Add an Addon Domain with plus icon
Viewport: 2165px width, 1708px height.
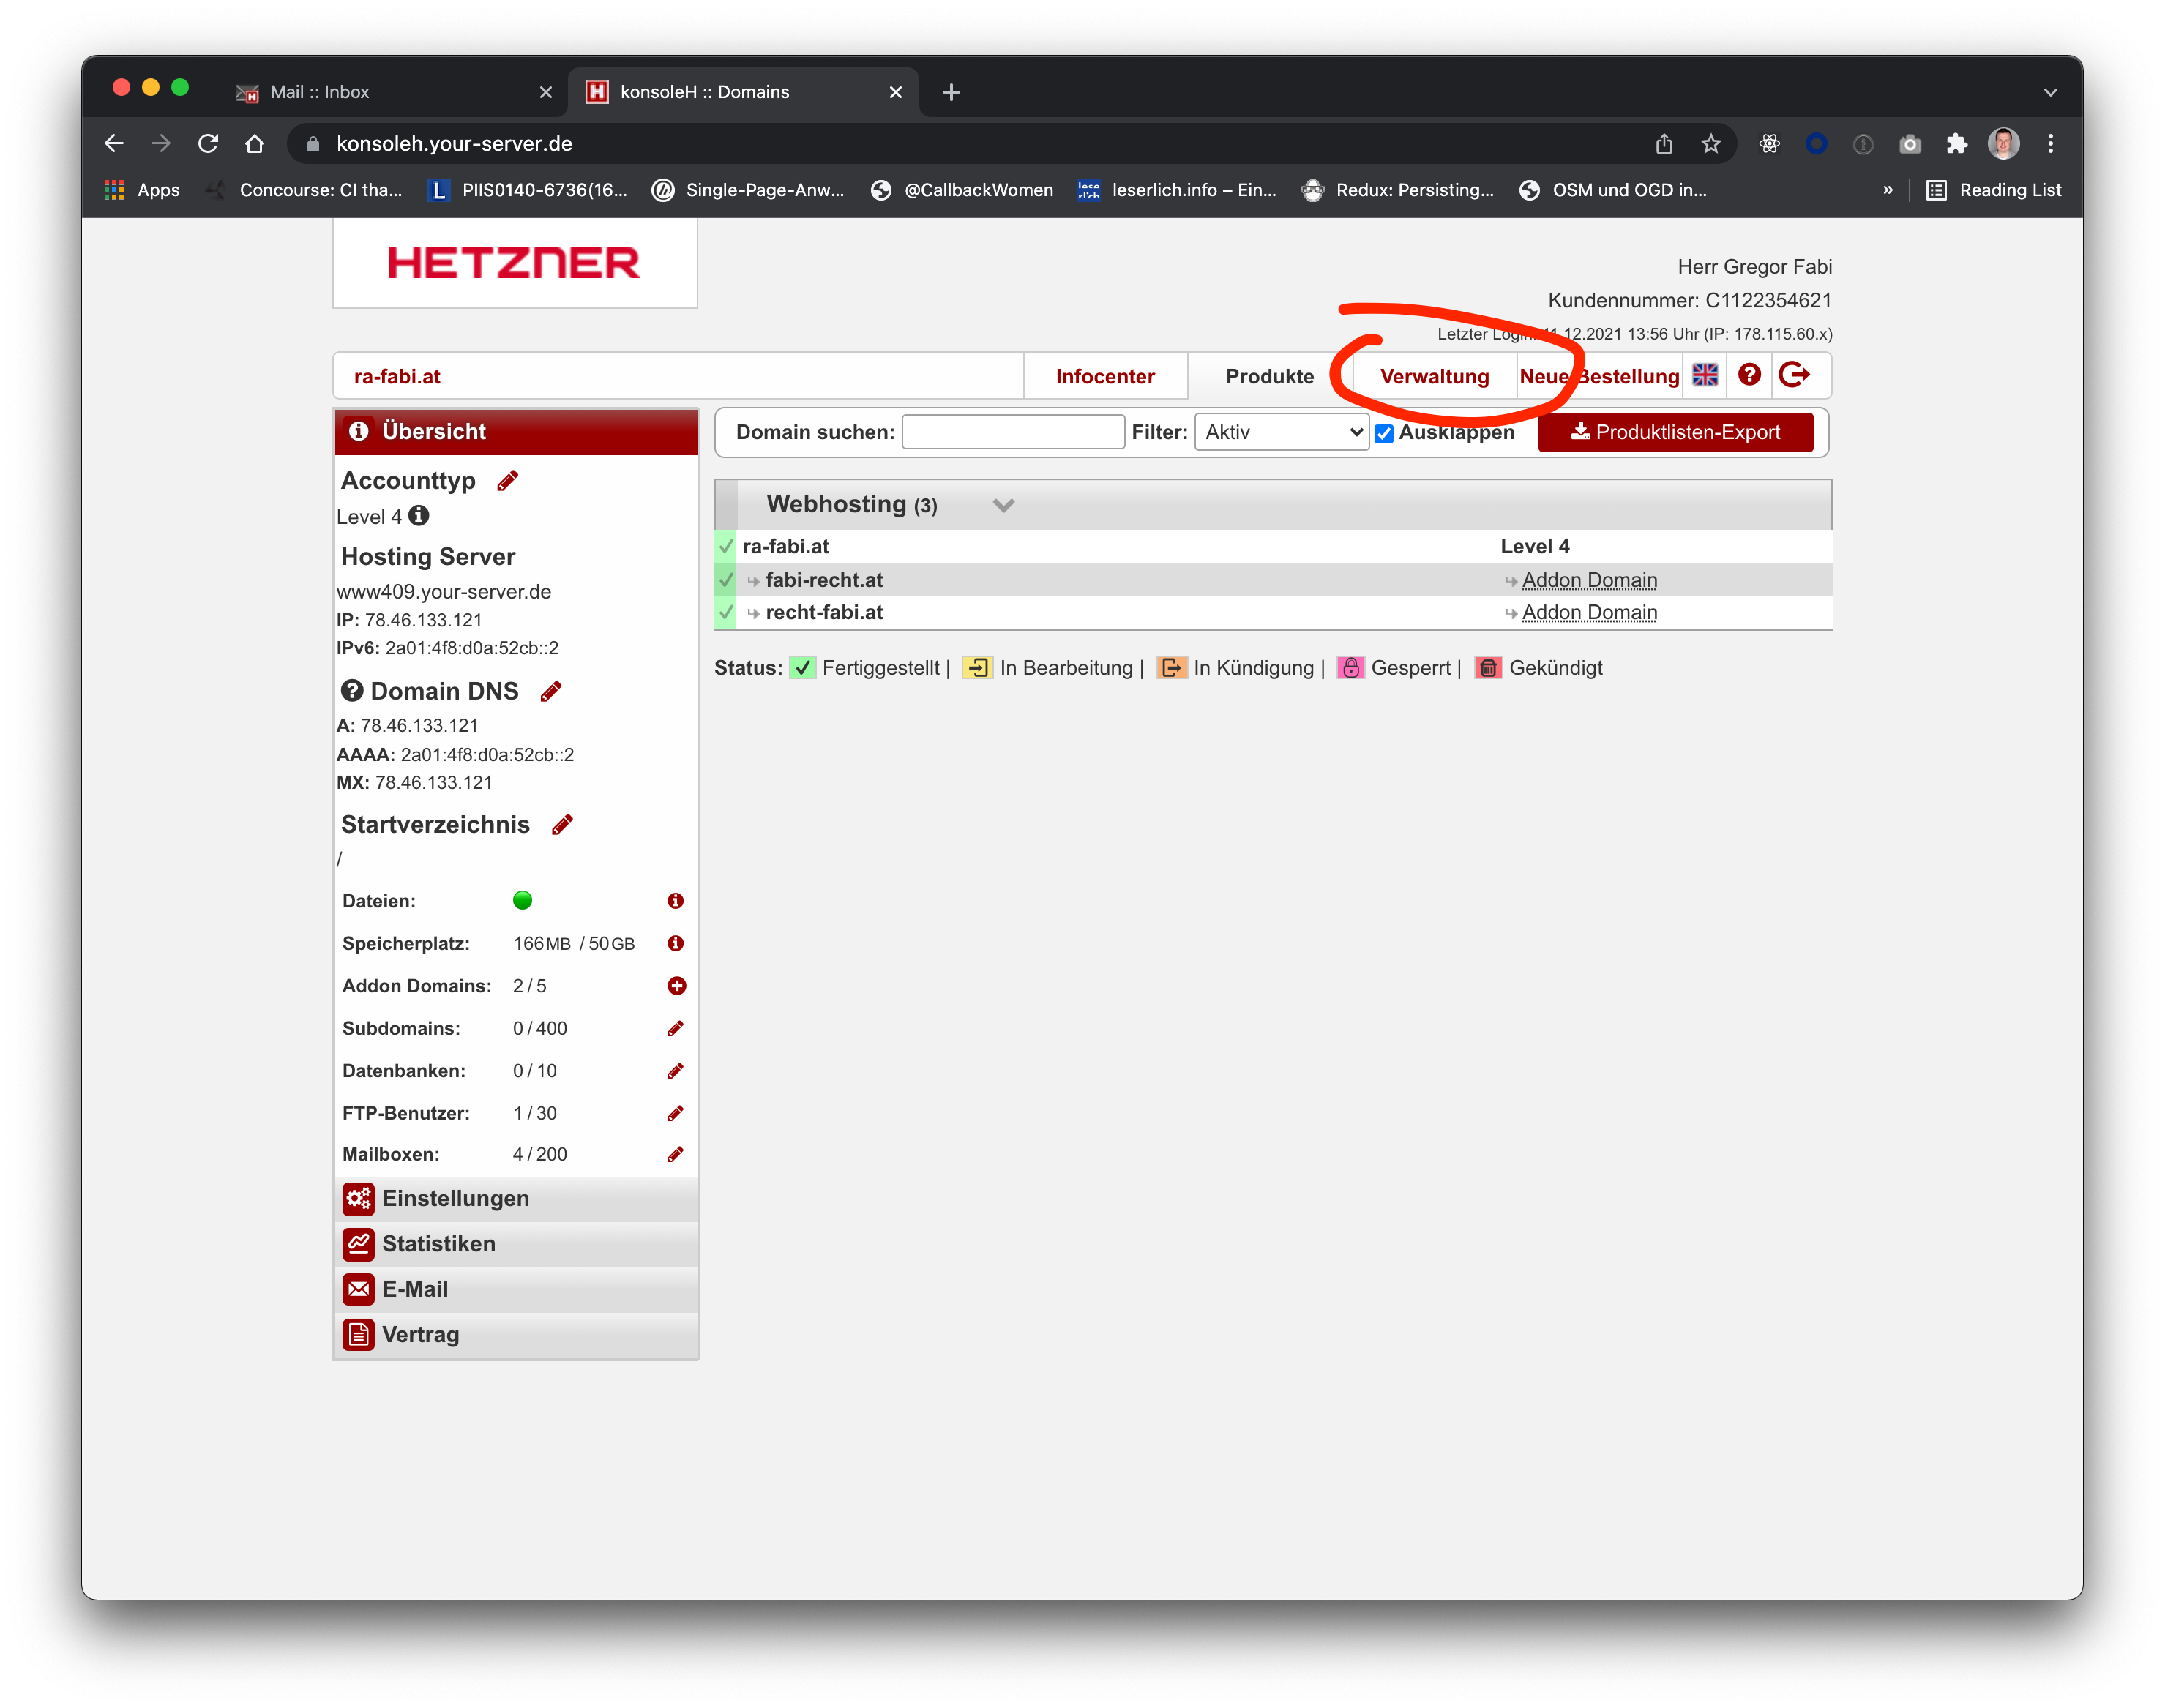pos(676,986)
